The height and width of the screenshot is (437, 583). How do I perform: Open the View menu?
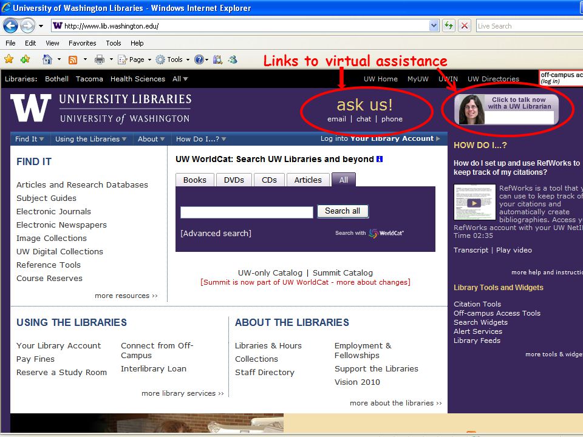(52, 43)
